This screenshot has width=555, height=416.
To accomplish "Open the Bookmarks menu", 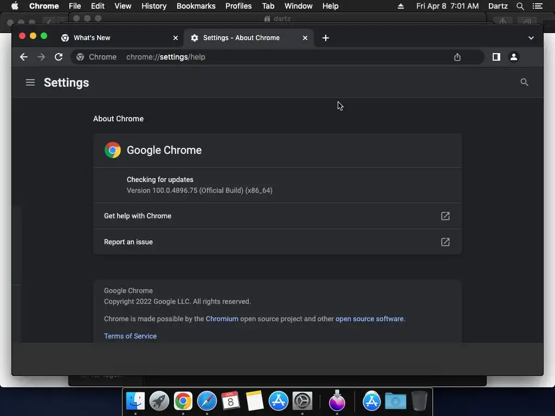I will point(196,6).
